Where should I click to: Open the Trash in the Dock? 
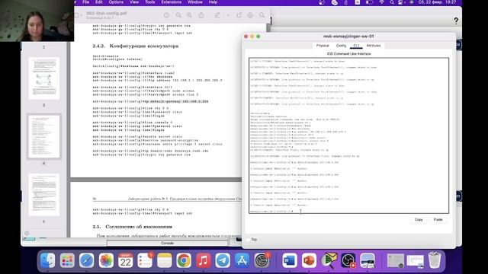coord(435,260)
